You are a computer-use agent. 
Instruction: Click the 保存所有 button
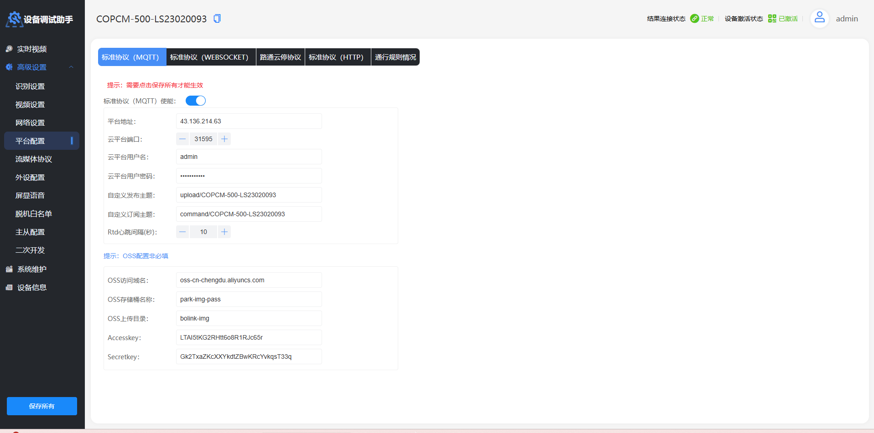tap(42, 406)
